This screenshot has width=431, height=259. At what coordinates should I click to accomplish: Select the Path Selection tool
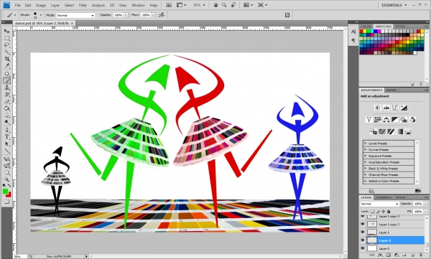click(6, 143)
